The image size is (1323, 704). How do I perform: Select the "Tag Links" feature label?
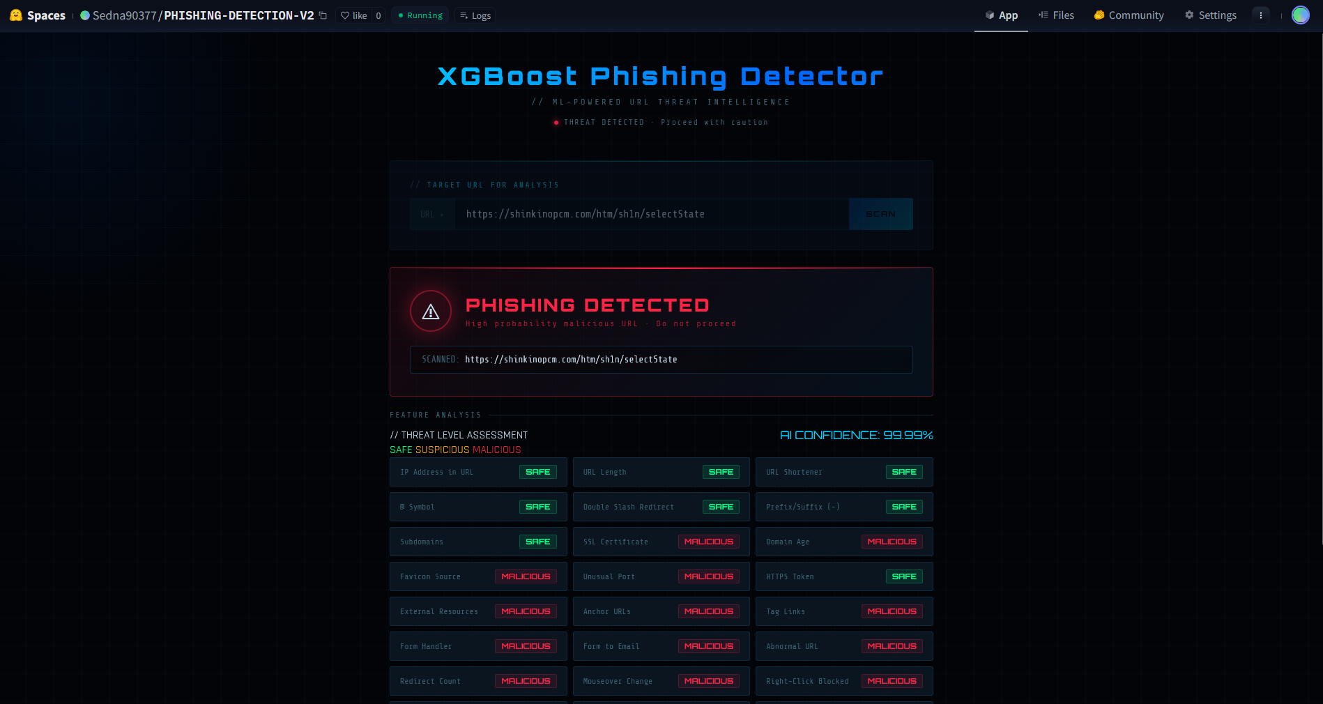(x=786, y=611)
